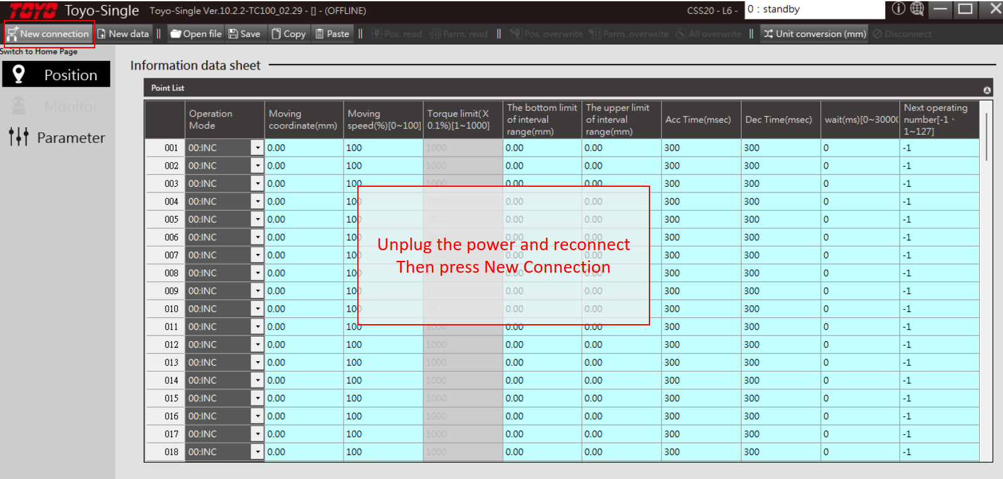Click the table vertical scrollbar
Screen dimensions: 1003x479
click(x=986, y=137)
